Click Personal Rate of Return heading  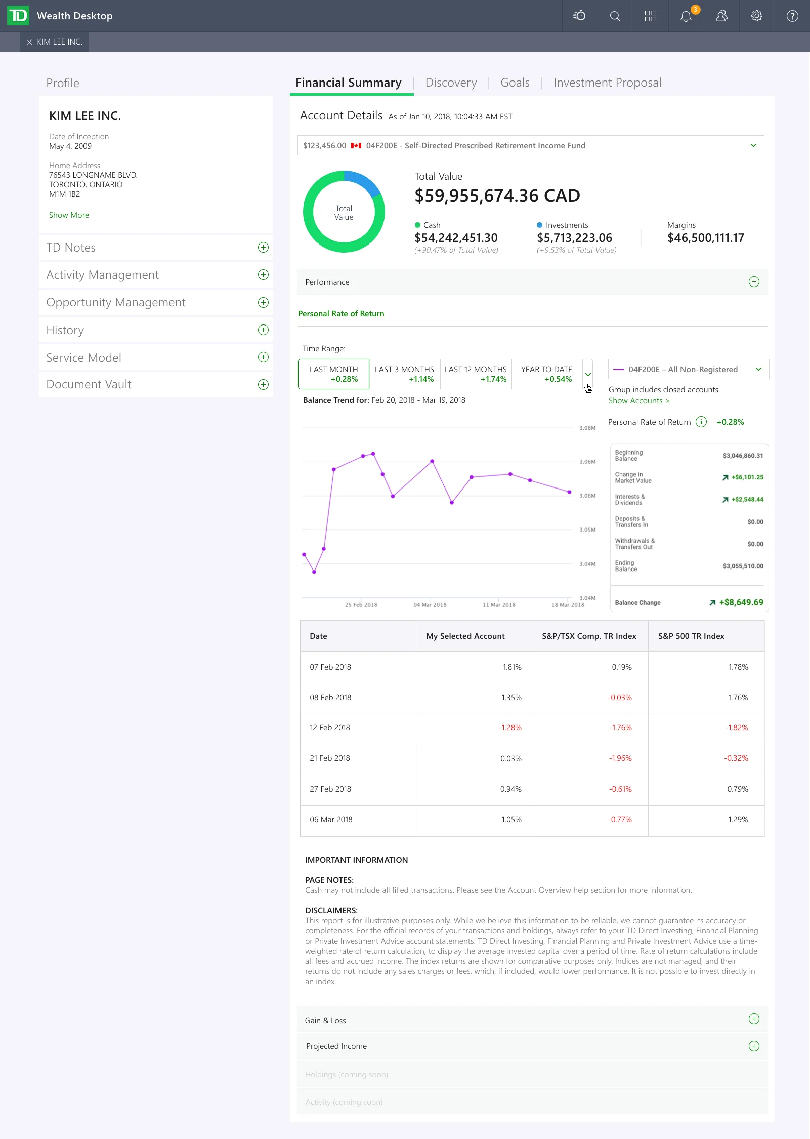click(x=341, y=314)
